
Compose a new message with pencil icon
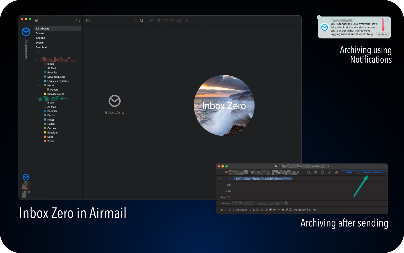[x=88, y=21]
